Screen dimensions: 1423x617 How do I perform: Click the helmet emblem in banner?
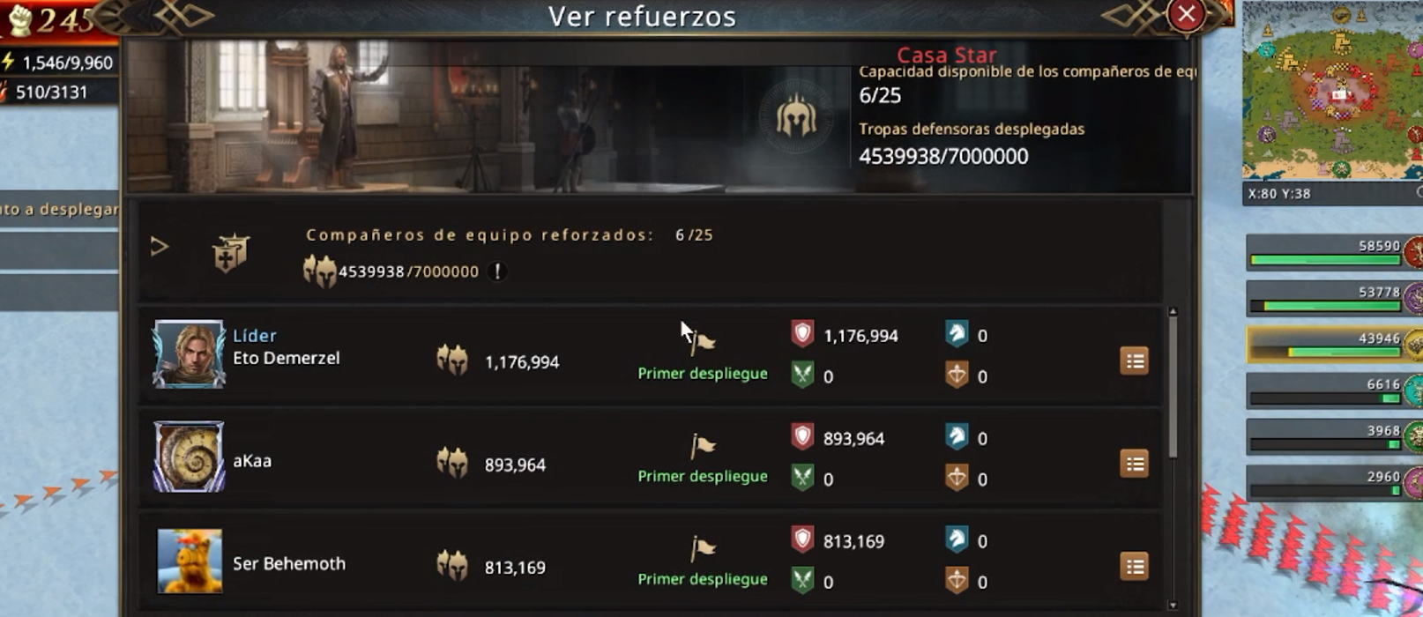click(x=796, y=115)
